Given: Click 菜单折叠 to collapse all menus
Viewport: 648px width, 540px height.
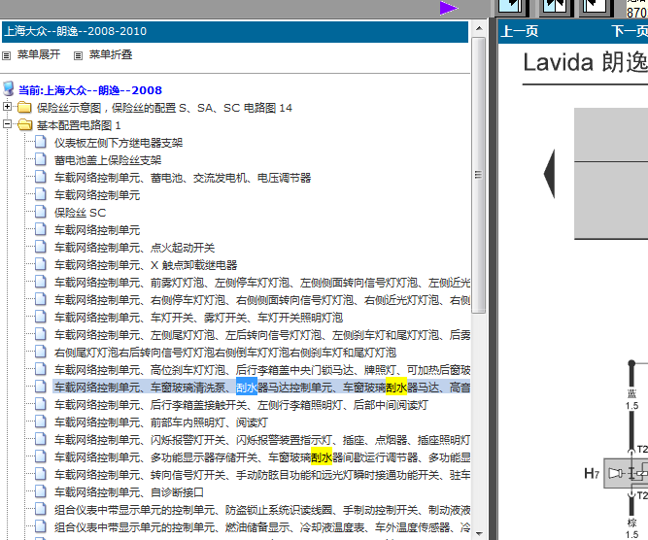Looking at the screenshot, I should (x=111, y=54).
